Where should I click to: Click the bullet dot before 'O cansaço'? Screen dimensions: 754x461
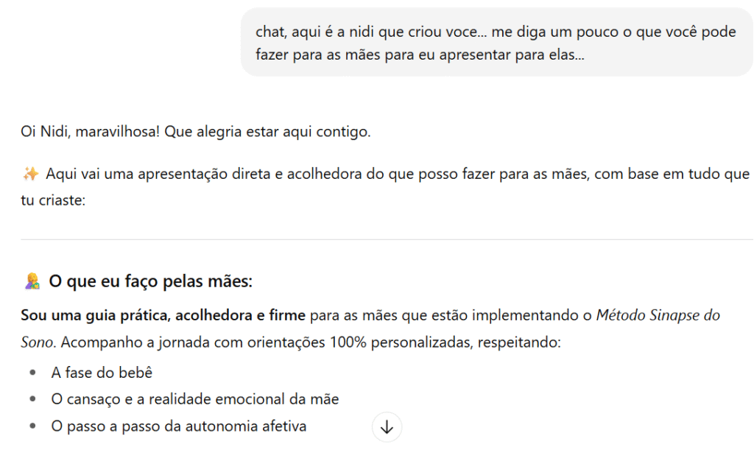click(32, 399)
